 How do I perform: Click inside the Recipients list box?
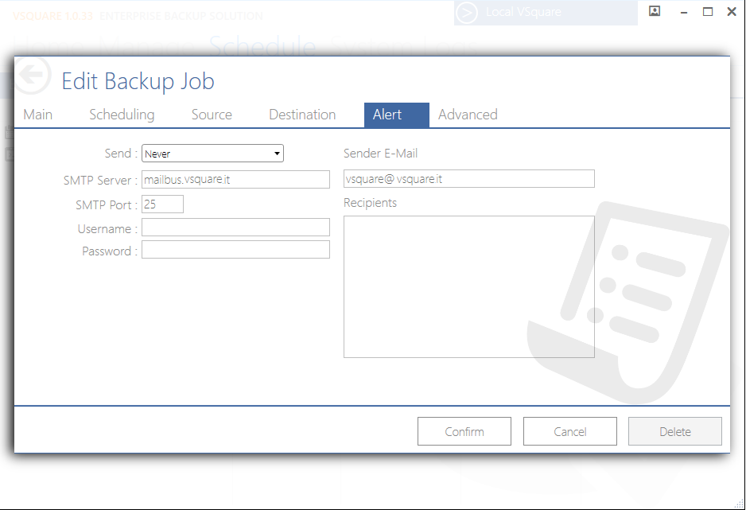468,286
